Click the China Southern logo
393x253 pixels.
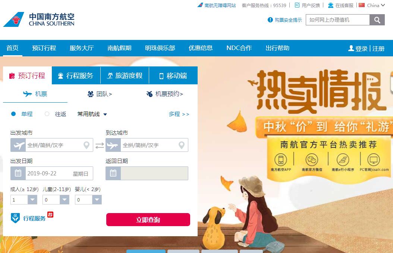pos(39,19)
